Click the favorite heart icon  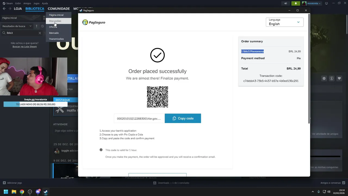point(339,78)
